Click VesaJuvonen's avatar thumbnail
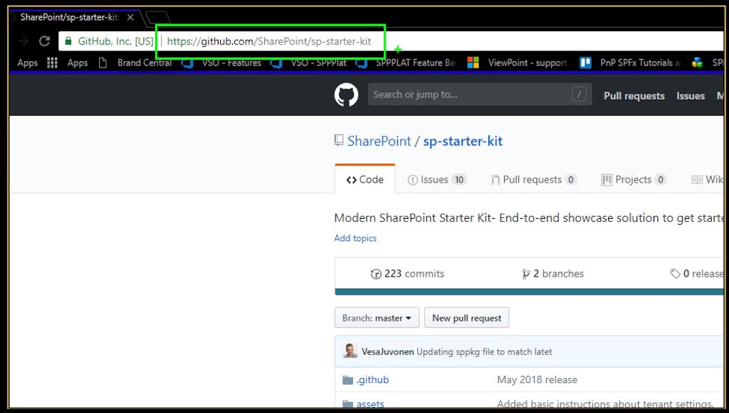The image size is (729, 413). point(350,351)
